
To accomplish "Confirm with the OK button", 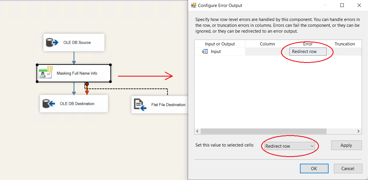I will tap(314, 168).
